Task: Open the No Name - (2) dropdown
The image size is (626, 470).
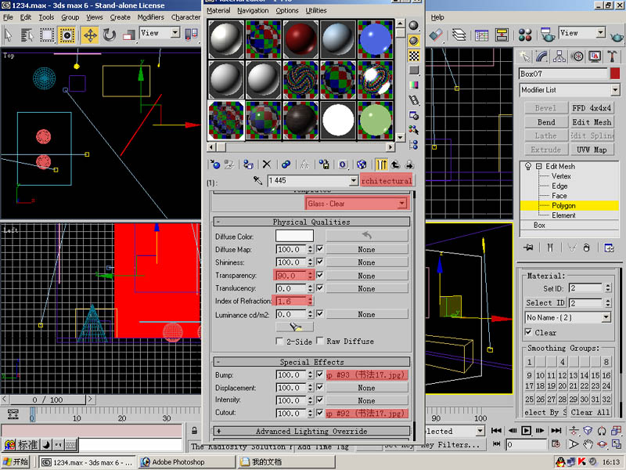Action: coord(606,318)
